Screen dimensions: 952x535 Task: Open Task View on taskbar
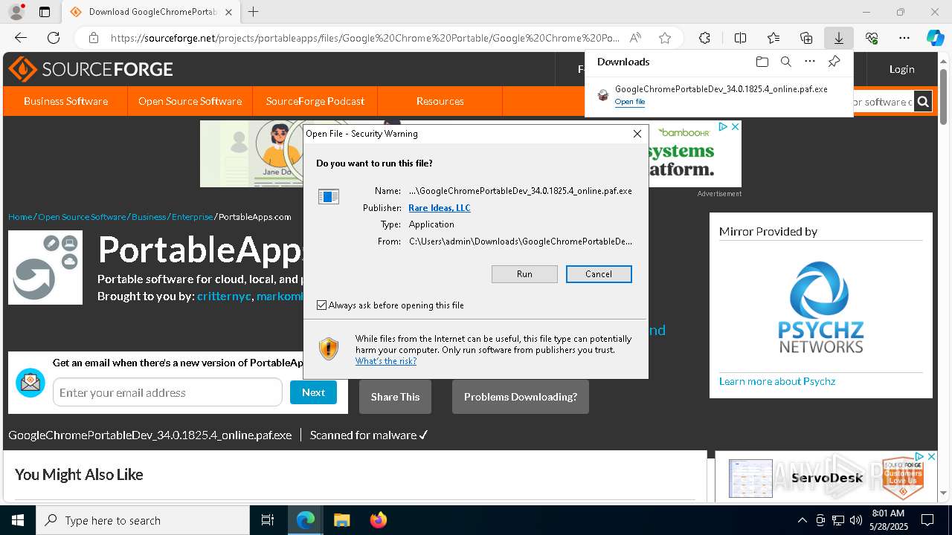pyautogui.click(x=268, y=520)
